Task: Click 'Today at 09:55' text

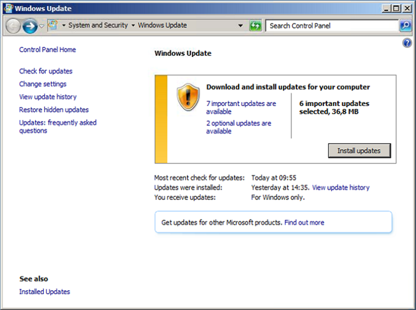Action: point(274,178)
